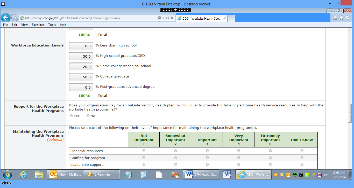Open the address bar dropdown arrow
The image size is (354, 188).
coord(163,18)
